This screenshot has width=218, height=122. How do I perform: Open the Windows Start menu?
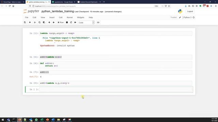pos(3,120)
